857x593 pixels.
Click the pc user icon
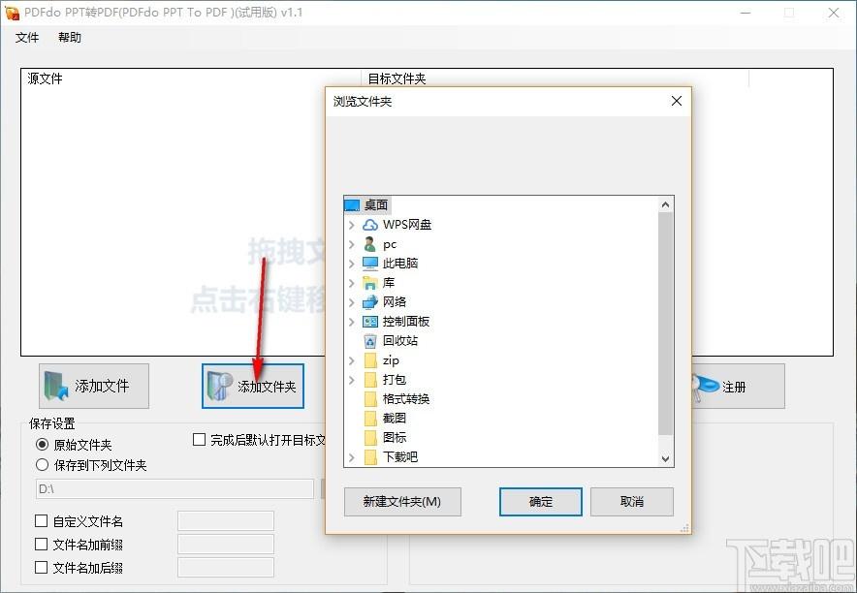tap(370, 244)
